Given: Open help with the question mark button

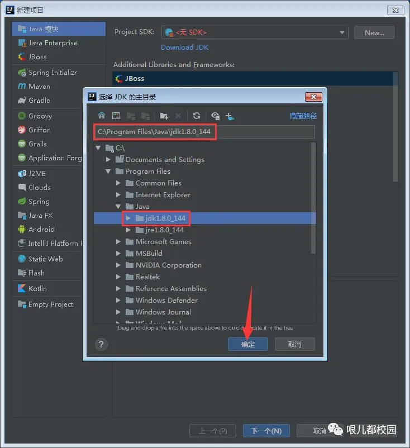Looking at the screenshot, I should pos(101,344).
